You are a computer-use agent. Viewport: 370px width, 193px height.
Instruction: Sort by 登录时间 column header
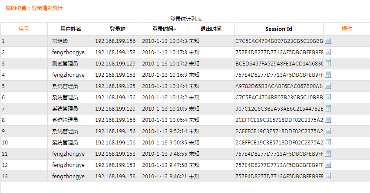tap(164, 29)
